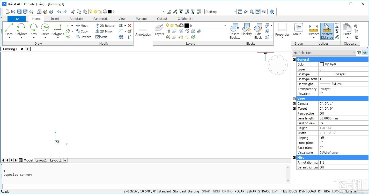Open the Layout1 tab
This screenshot has height=194, width=369.
coord(41,160)
